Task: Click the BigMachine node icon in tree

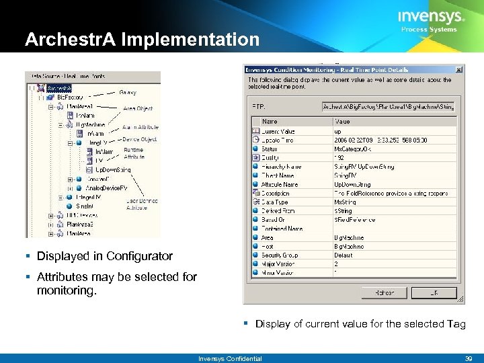Action: coord(70,125)
